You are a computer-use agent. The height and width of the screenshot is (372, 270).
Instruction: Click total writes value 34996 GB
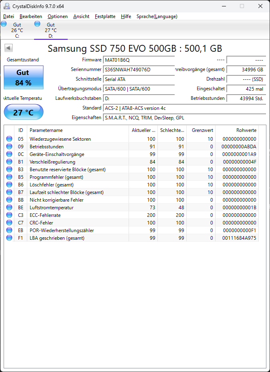tap(246, 69)
